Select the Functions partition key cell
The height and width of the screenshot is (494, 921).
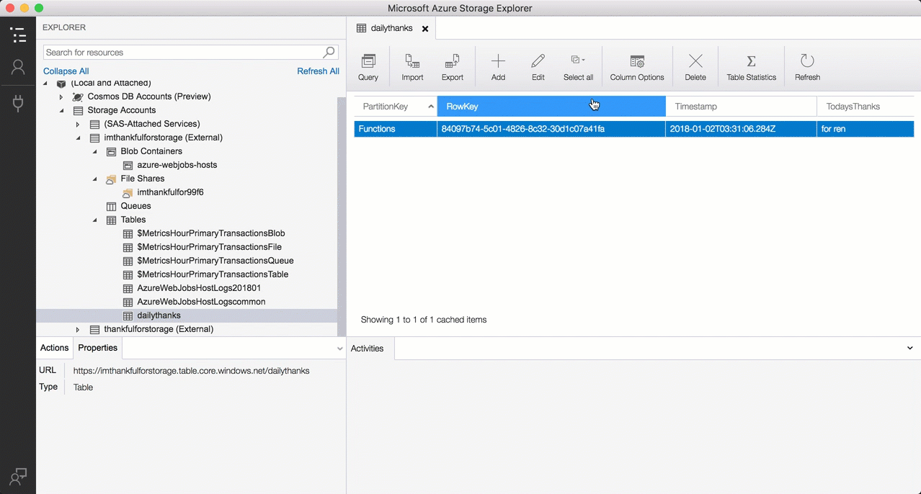(396, 129)
